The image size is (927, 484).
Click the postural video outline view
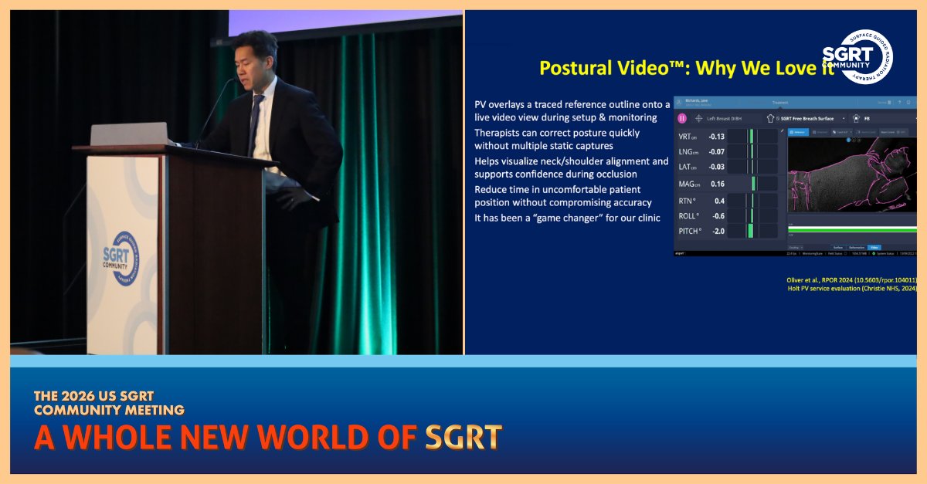(x=852, y=174)
